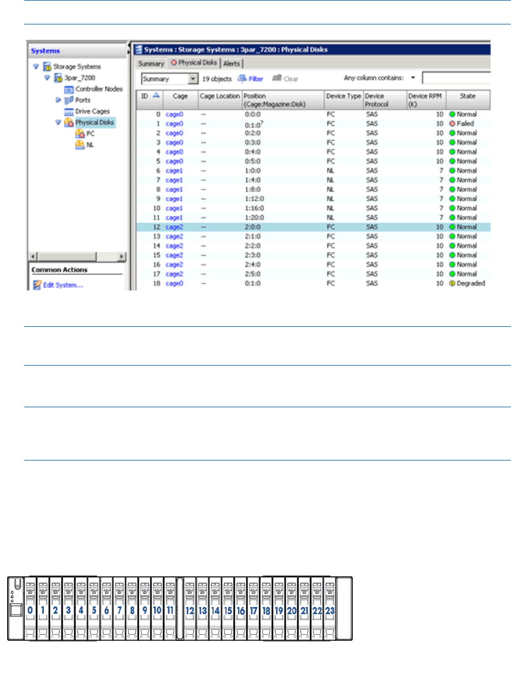Click the Degraded state text
Screen dimensions: 511x688
[x=470, y=284]
